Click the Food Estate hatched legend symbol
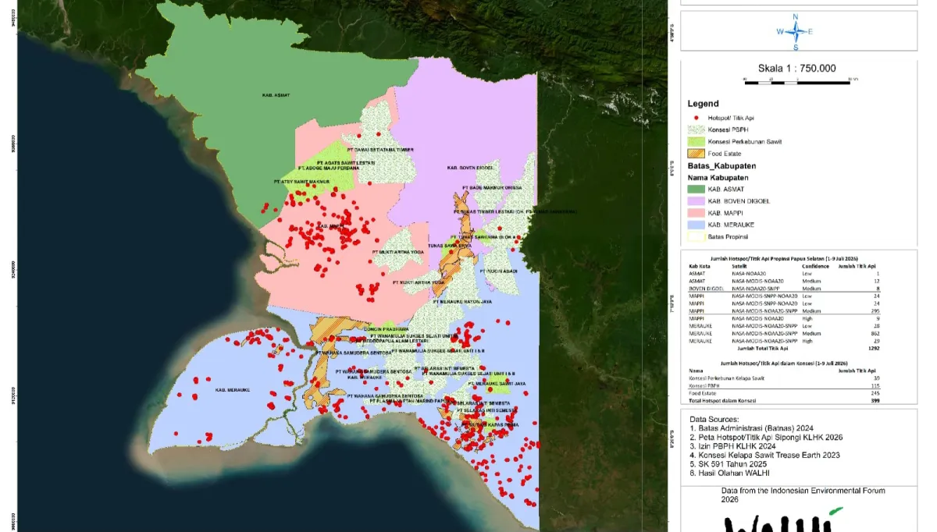Viewport: 937px width, 532px height. coord(697,154)
